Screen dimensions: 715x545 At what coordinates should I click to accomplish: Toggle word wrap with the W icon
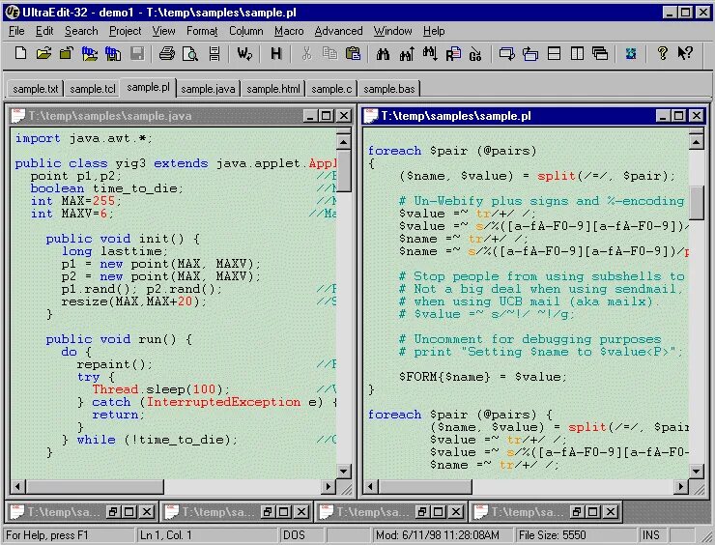click(x=244, y=53)
